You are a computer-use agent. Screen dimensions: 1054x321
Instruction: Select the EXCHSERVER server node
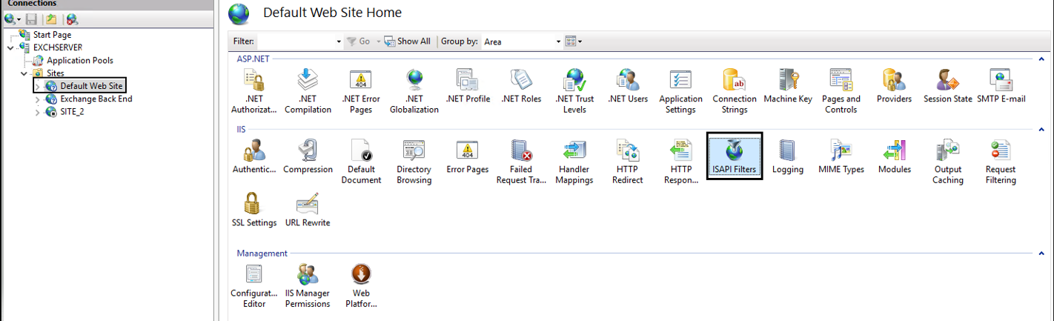(x=58, y=47)
